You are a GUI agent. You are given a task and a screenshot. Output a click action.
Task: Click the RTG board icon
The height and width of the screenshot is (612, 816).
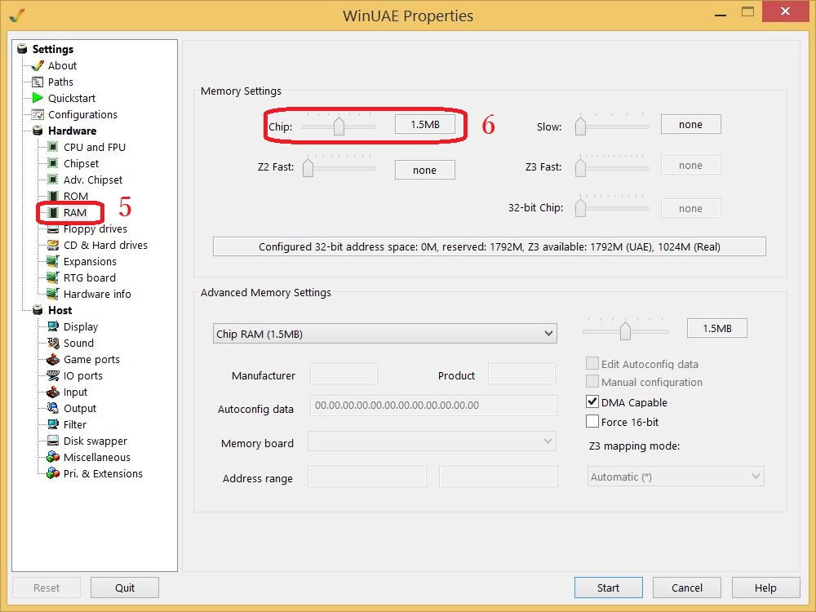(x=52, y=278)
